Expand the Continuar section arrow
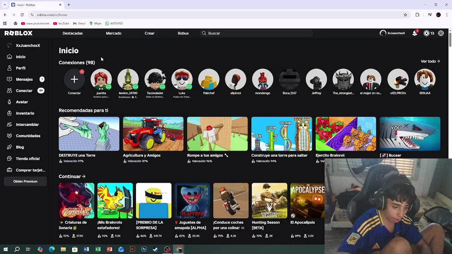This screenshot has height=254, width=452. pyautogui.click(x=83, y=176)
